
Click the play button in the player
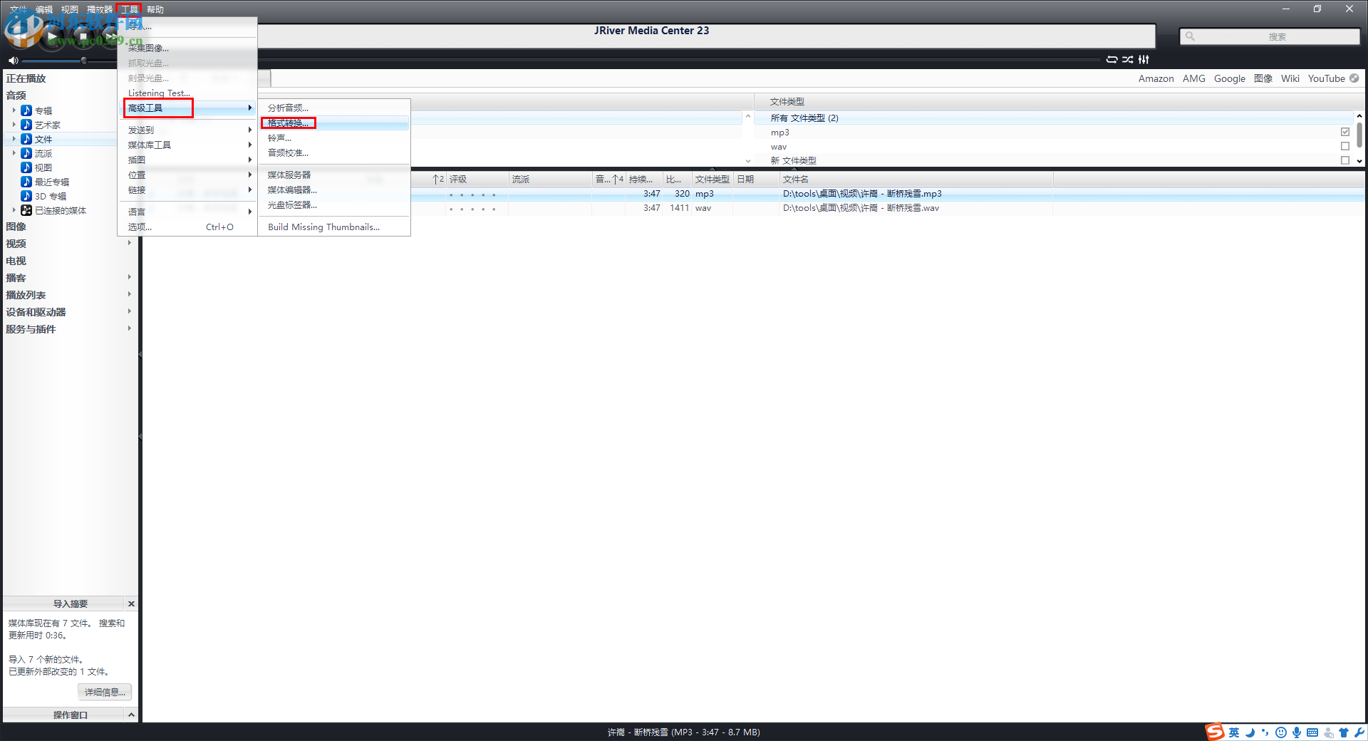[x=52, y=36]
